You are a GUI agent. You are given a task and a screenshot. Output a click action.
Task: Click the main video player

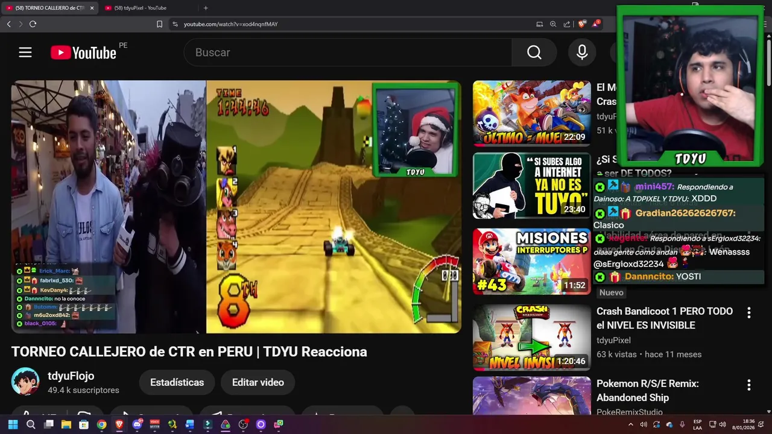[236, 207]
